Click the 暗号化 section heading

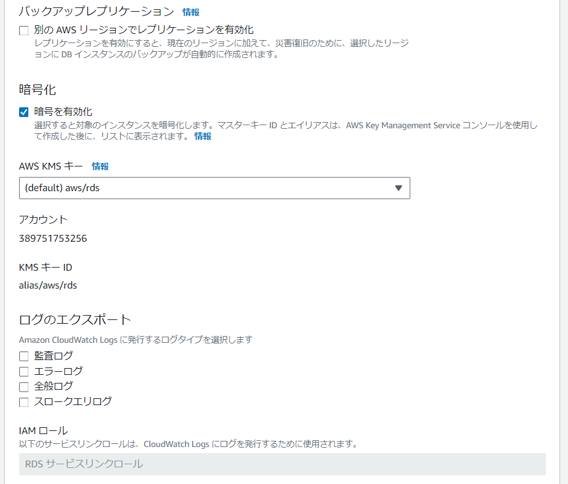click(38, 89)
